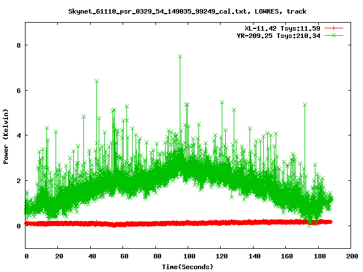Click the red XL trace at 100 seconds
Screen dimensions: 363x272
[x=188, y=223]
